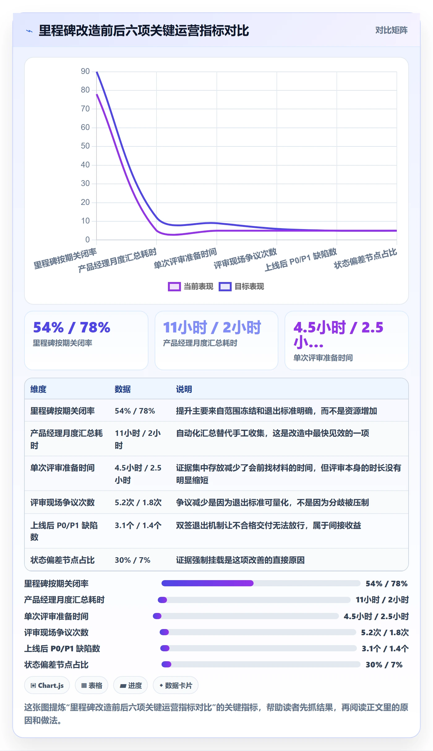Viewport: 433px width, 751px height.
Task: Select the 表格 tag chip
Action: click(92, 685)
